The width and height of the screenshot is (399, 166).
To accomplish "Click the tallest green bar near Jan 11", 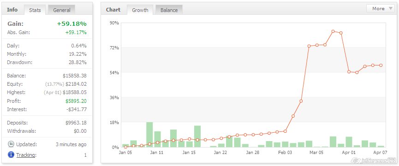I will point(149,135).
